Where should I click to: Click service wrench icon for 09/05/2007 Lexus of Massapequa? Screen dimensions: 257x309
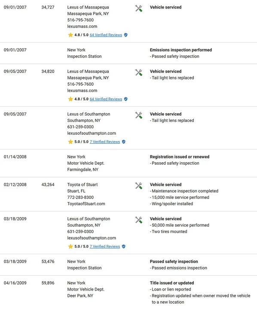click(x=138, y=73)
